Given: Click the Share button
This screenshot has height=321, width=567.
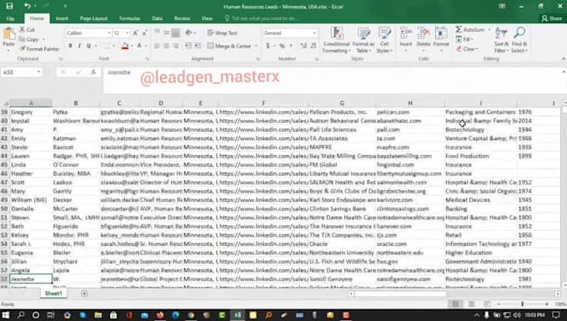Looking at the screenshot, I should [x=551, y=18].
